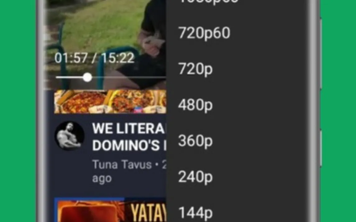Pick the 360p resolution entry

click(236, 141)
